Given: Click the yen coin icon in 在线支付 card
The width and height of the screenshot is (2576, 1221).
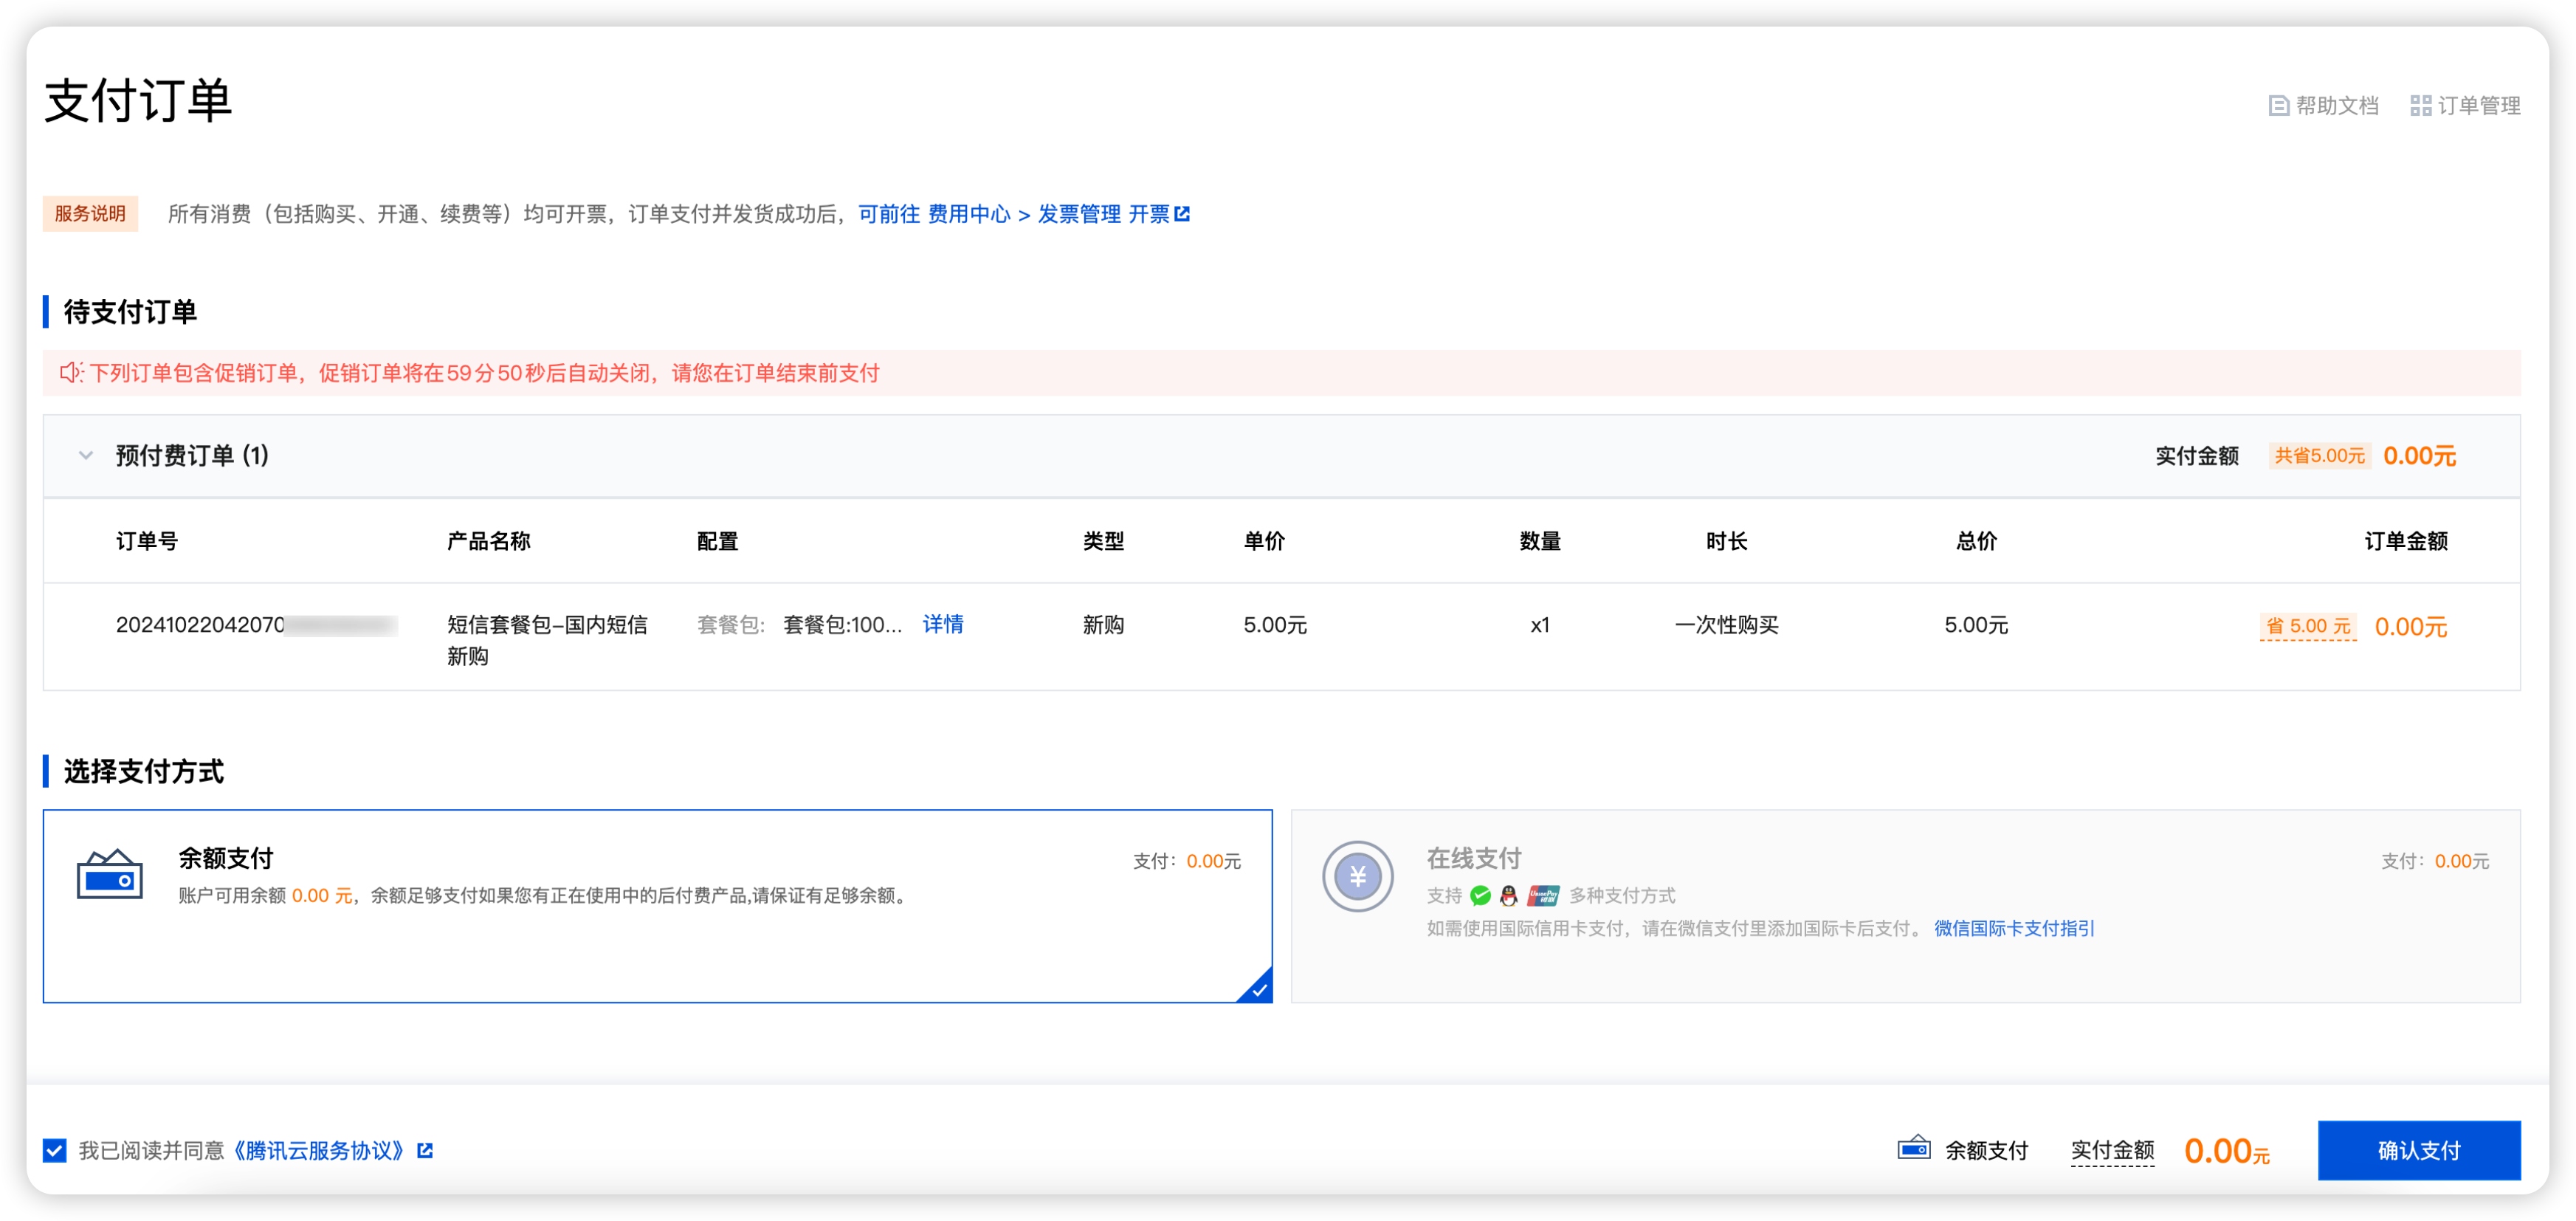Looking at the screenshot, I should (x=1358, y=877).
